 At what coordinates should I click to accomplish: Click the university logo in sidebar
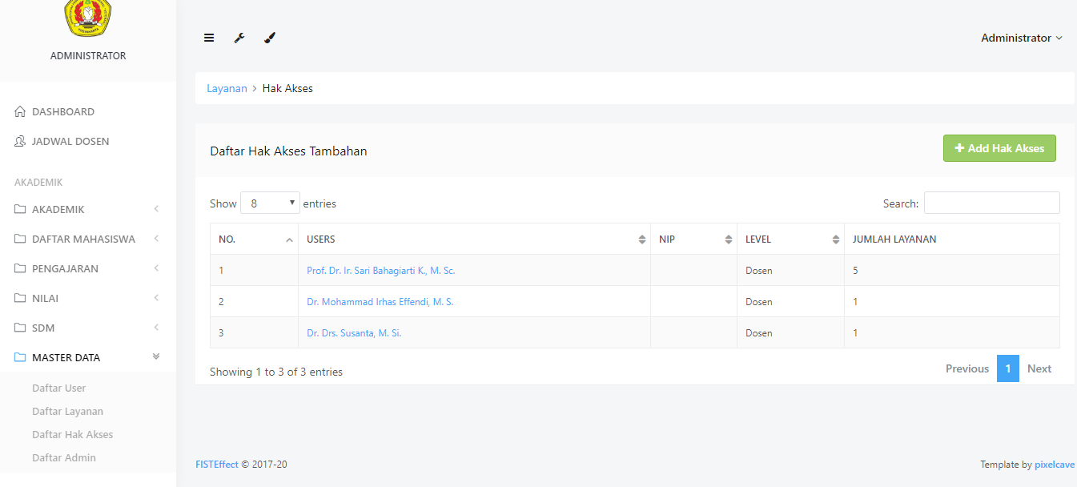point(87,18)
